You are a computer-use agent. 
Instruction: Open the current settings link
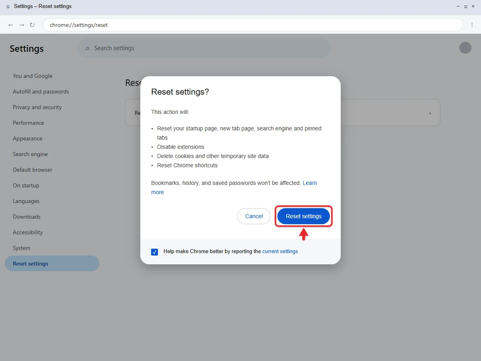(x=280, y=251)
